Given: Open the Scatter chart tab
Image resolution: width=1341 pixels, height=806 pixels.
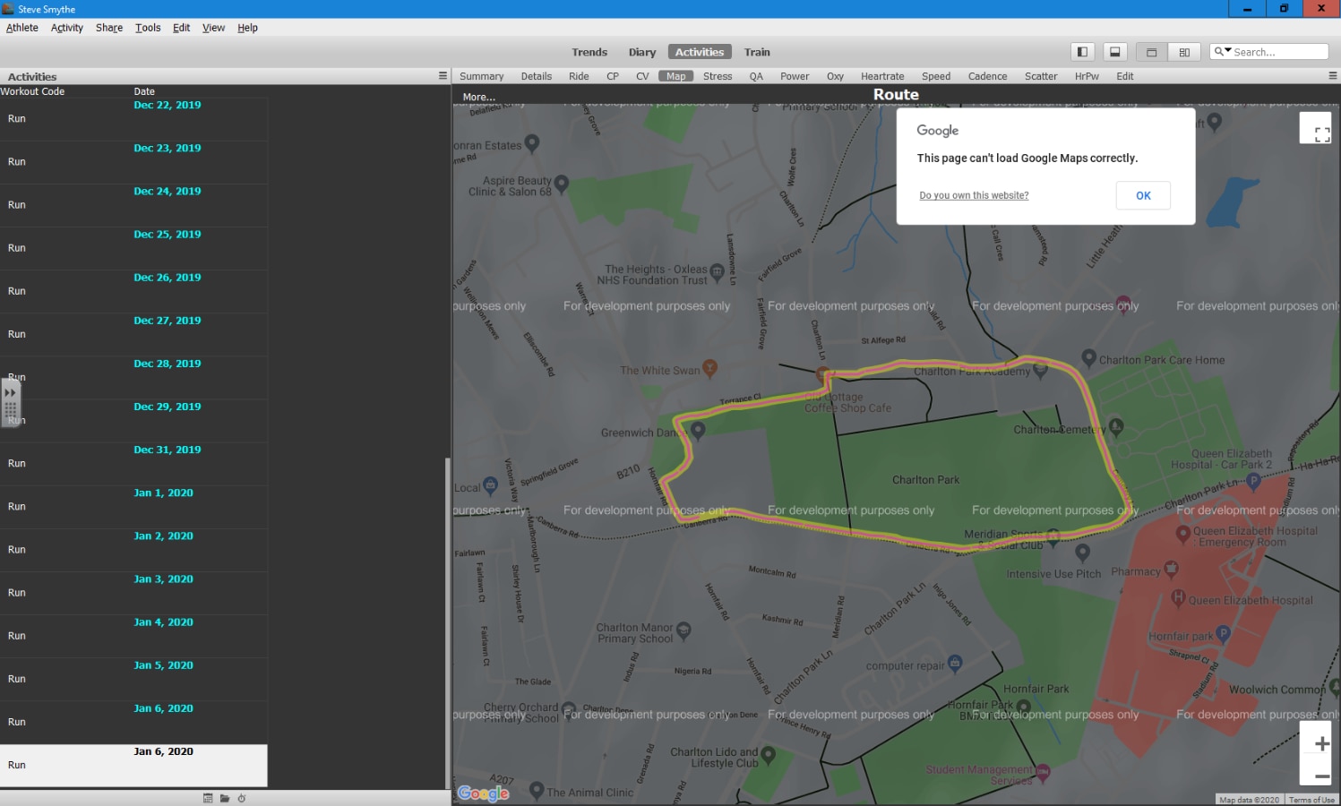Looking at the screenshot, I should (1041, 76).
